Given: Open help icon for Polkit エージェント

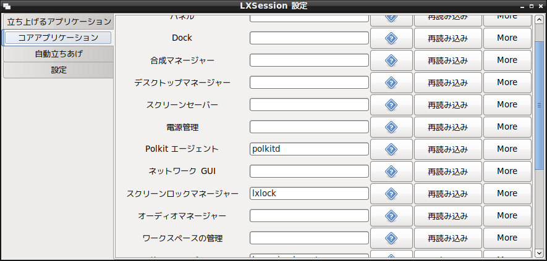Looking at the screenshot, I should 391,149.
